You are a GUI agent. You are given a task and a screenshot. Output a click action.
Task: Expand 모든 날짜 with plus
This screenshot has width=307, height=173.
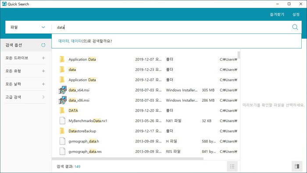[43, 84]
